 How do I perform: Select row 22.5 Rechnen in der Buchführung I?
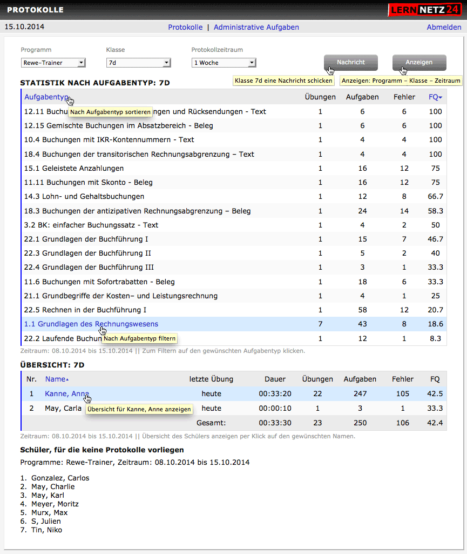point(234,310)
